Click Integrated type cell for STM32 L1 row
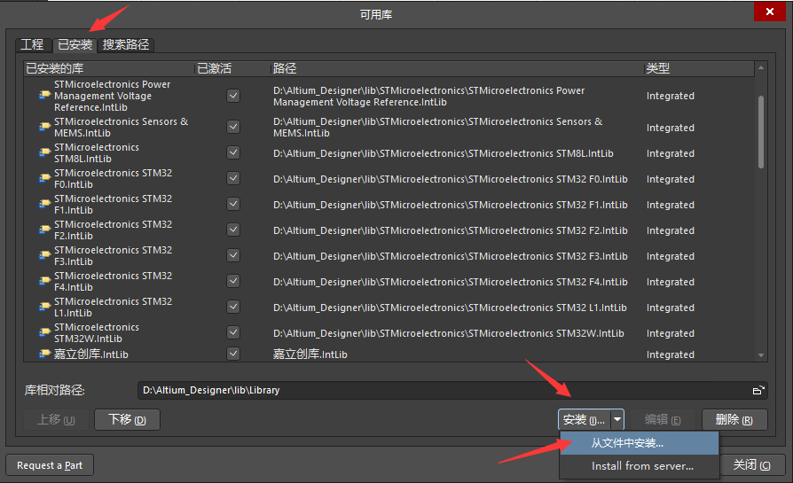 tap(670, 308)
